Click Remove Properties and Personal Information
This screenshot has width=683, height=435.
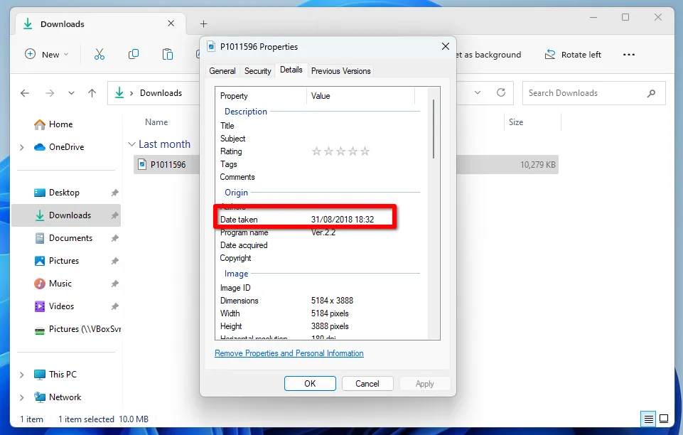click(289, 353)
